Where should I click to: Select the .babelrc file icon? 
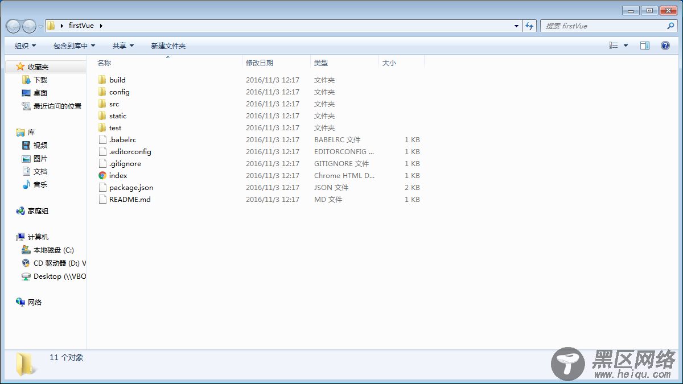[x=102, y=139]
